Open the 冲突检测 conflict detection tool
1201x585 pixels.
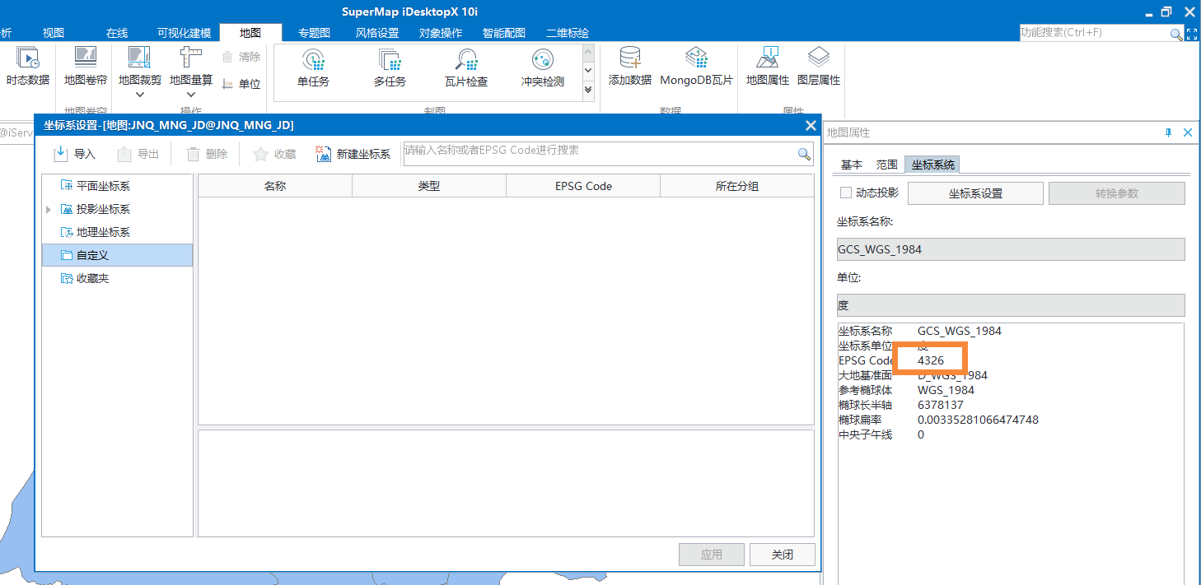pyautogui.click(x=543, y=68)
